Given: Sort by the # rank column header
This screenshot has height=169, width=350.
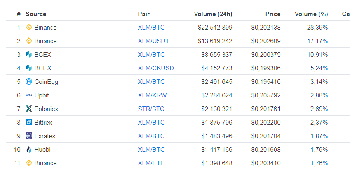Looking at the screenshot, I should (x=19, y=14).
